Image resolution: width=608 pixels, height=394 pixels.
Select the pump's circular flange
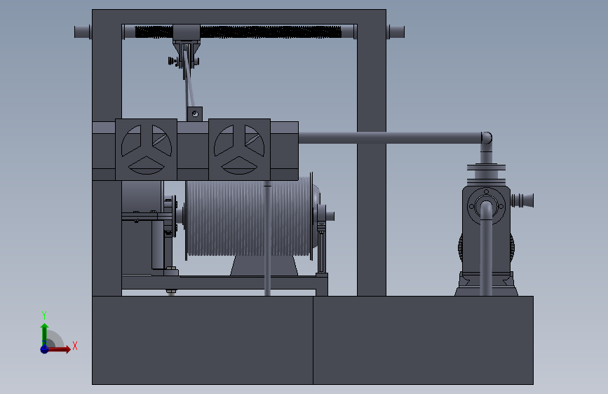pyautogui.click(x=486, y=206)
